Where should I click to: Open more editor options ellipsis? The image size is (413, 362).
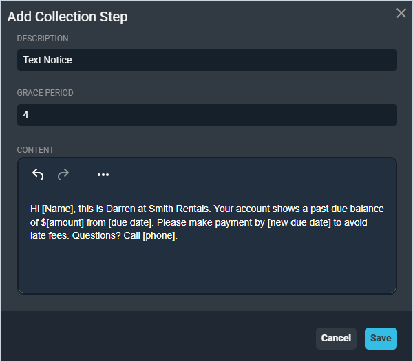(103, 175)
